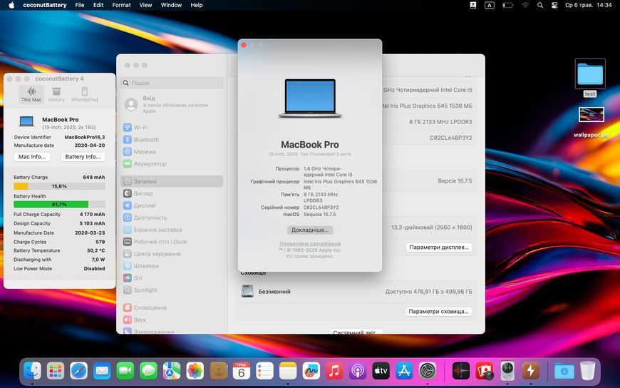Select Мережа in the Settings sidebar

coord(172,152)
